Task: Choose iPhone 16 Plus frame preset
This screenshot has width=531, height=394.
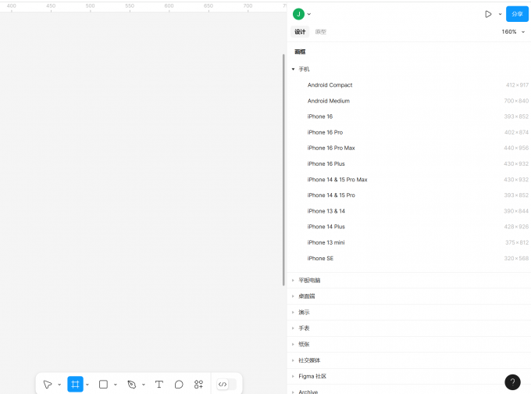Action: pos(408,163)
